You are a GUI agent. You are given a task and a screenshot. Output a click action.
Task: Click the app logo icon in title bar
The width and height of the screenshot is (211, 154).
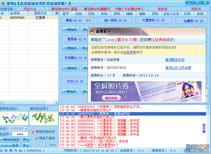(3, 3)
